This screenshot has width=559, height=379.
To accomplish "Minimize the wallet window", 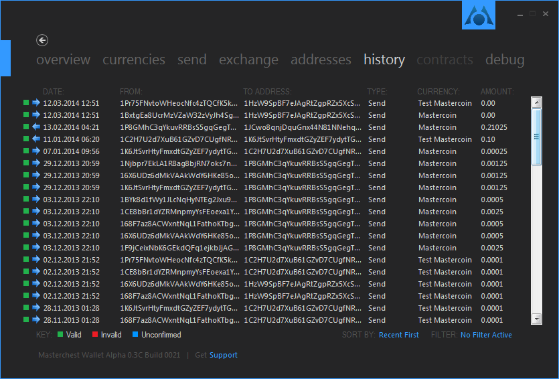I will point(520,14).
